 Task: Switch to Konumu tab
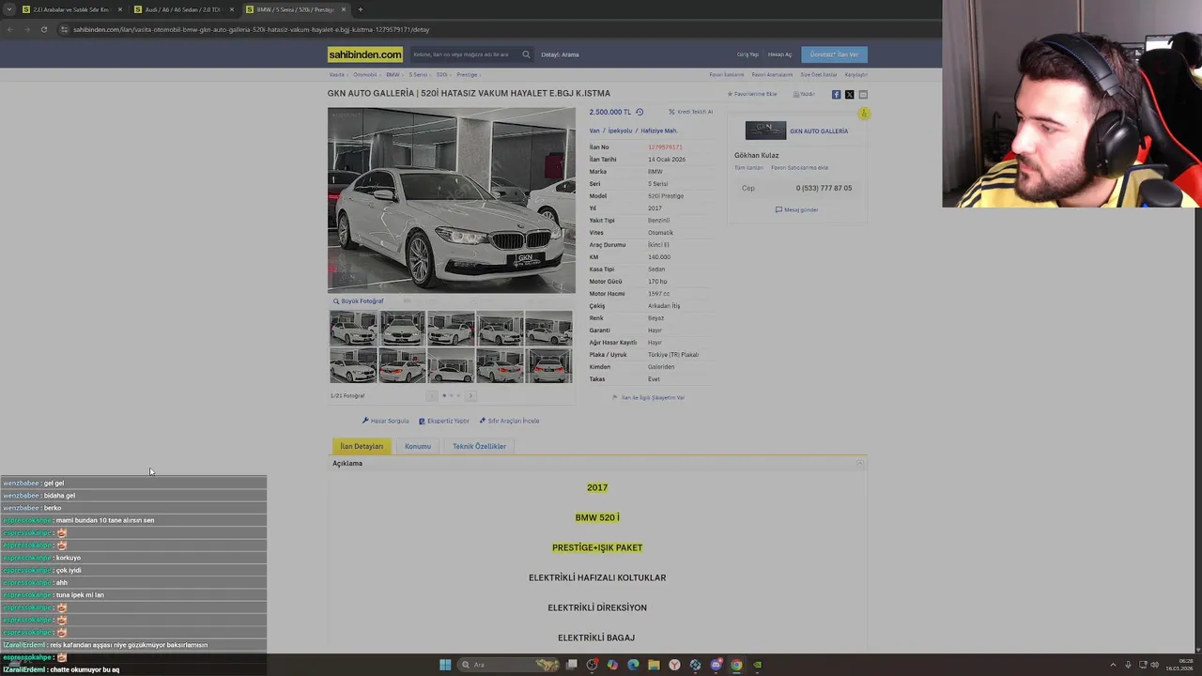pos(418,446)
